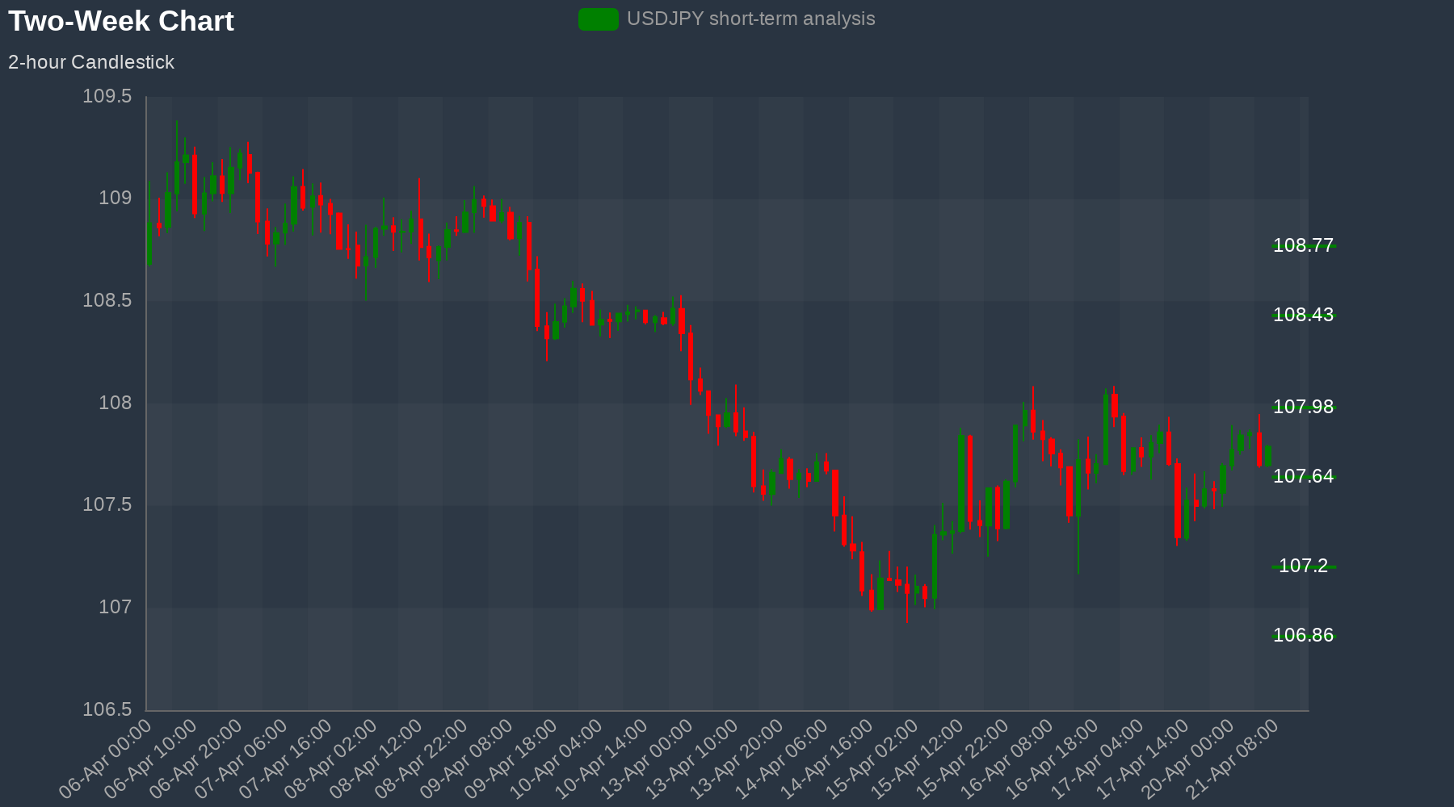
Task: Click the 06-Apr 10:00 x-axis label
Action: (150, 760)
